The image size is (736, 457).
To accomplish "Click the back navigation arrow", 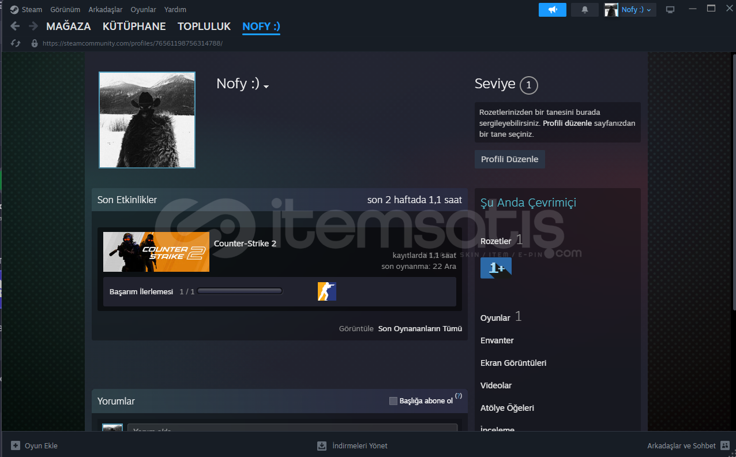I will click(x=15, y=27).
